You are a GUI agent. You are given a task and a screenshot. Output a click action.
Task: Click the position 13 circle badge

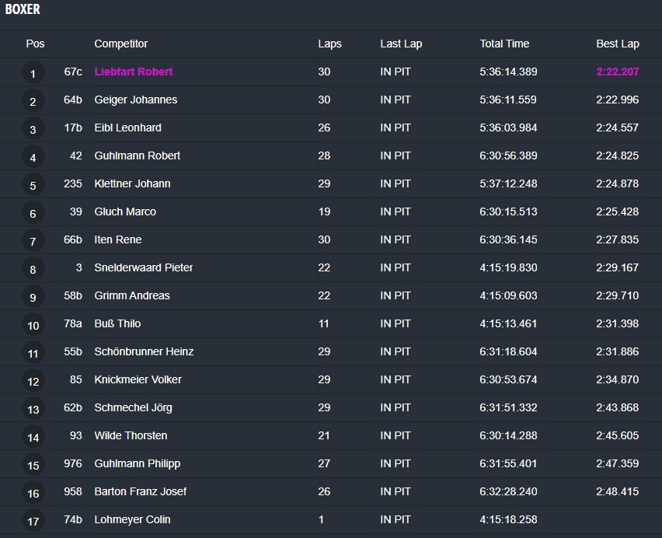[33, 410]
